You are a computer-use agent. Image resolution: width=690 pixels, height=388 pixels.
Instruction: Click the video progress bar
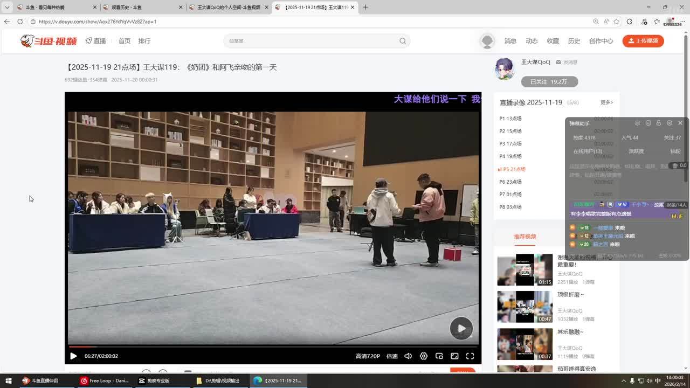[273, 347]
